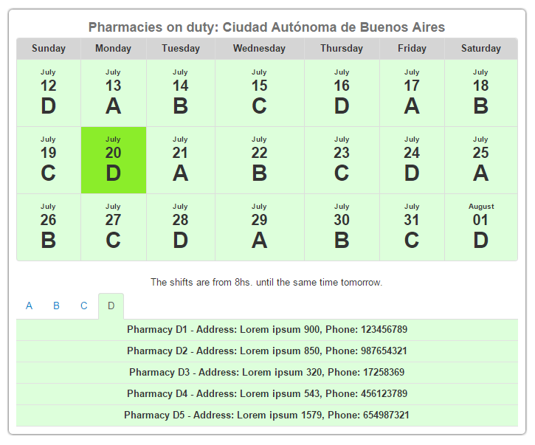The height and width of the screenshot is (445, 535).
Task: Select July 23 Thursday cell
Action: 342,160
